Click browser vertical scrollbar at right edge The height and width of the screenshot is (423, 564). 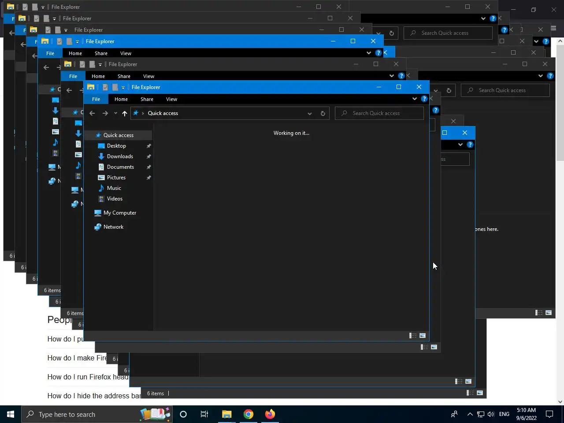560,220
